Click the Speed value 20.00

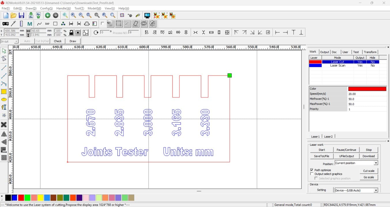(x=352, y=94)
